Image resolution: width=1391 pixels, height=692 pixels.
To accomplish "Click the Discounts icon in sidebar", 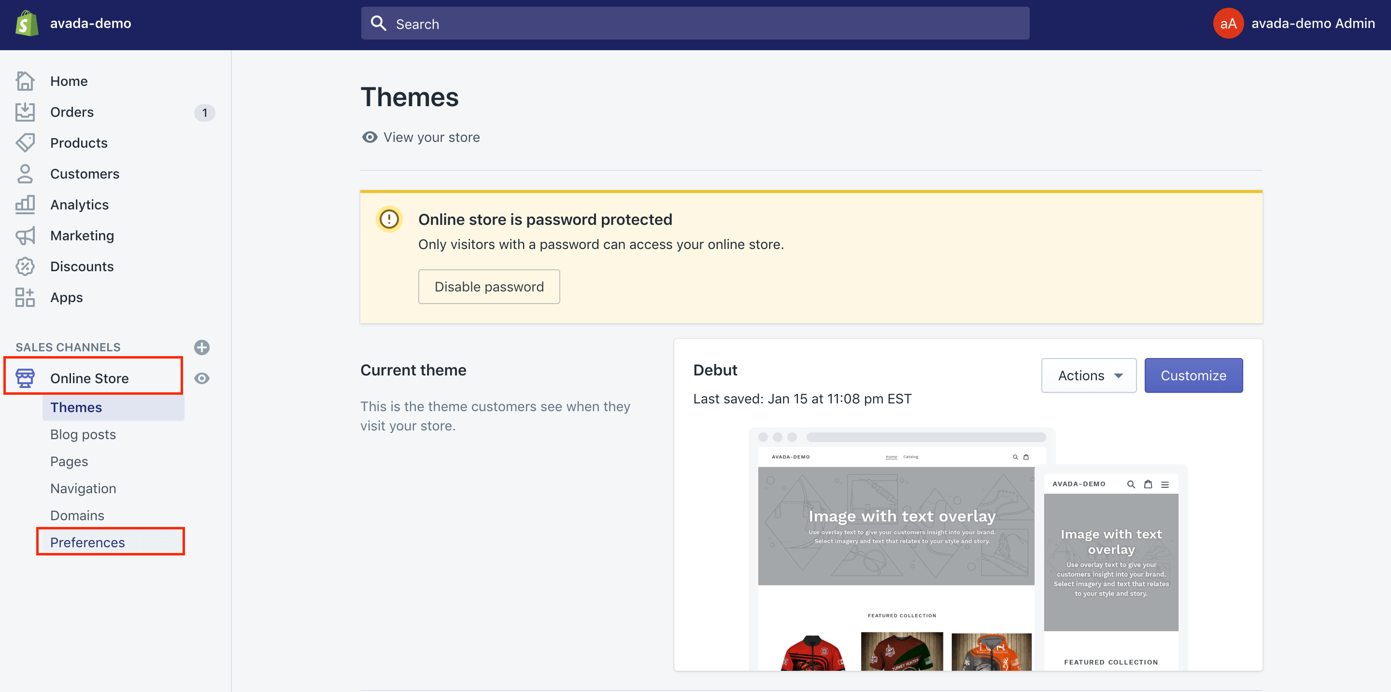I will tap(25, 266).
